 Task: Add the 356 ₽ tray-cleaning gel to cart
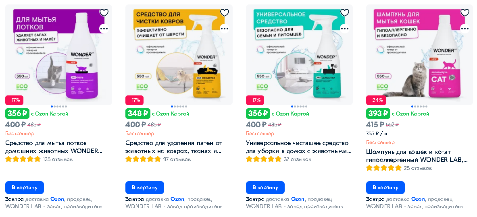[x=25, y=188]
